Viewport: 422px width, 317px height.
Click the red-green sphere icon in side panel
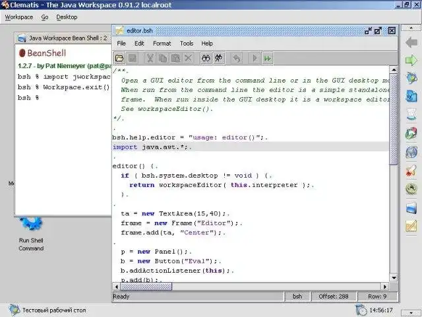(x=411, y=133)
